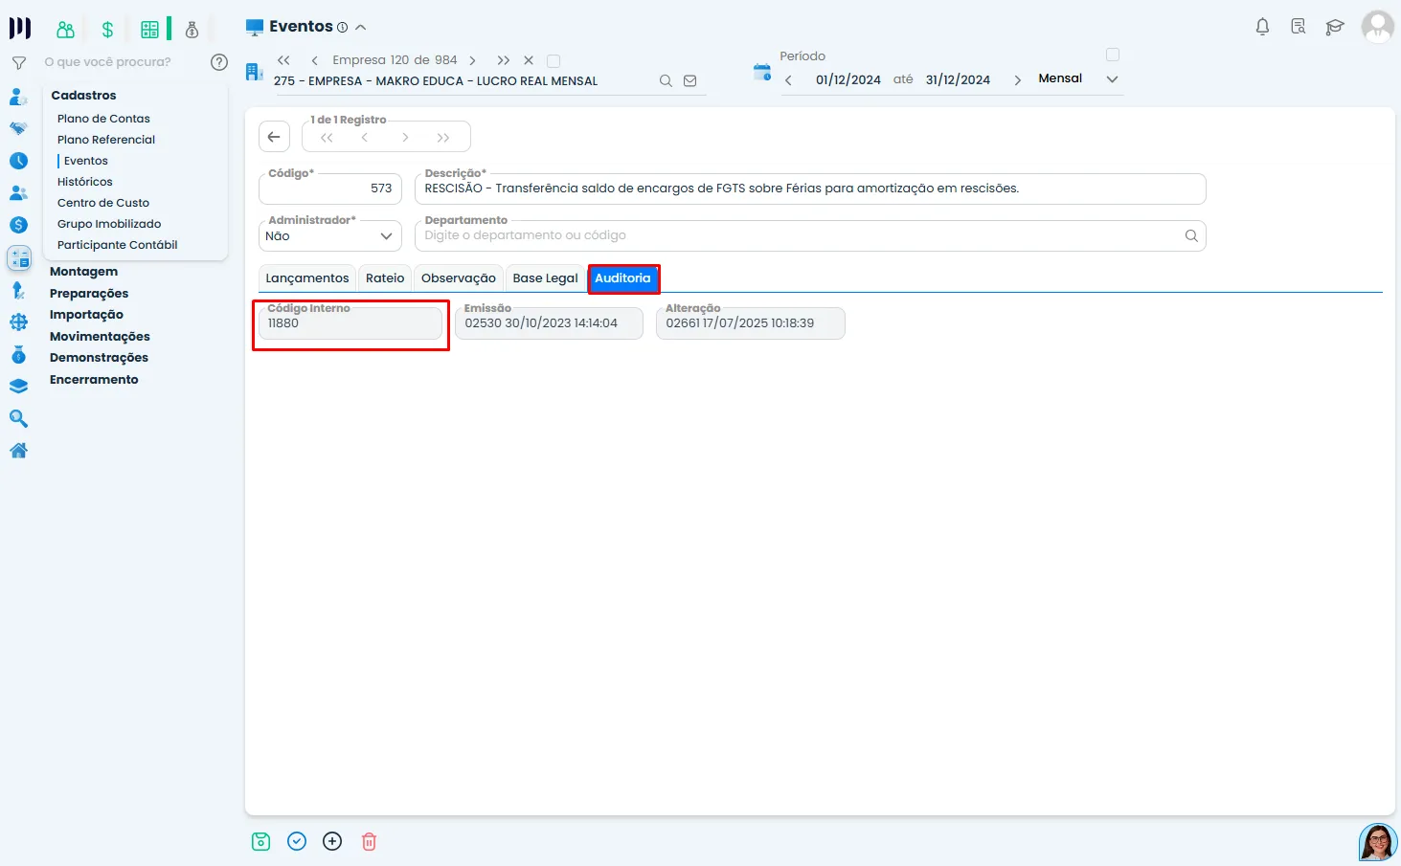Open the blue dollar coin sidebar icon
1401x866 pixels.
[18, 225]
